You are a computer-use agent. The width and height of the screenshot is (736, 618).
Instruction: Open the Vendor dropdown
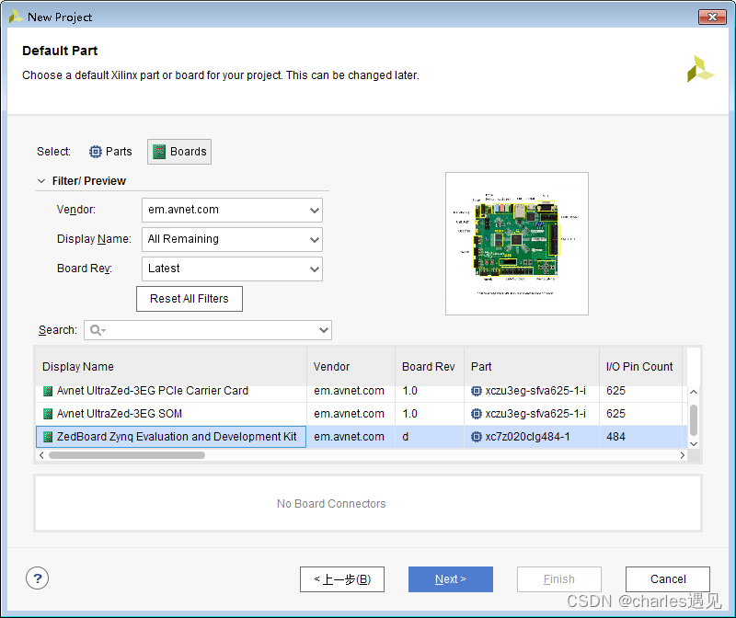[232, 210]
